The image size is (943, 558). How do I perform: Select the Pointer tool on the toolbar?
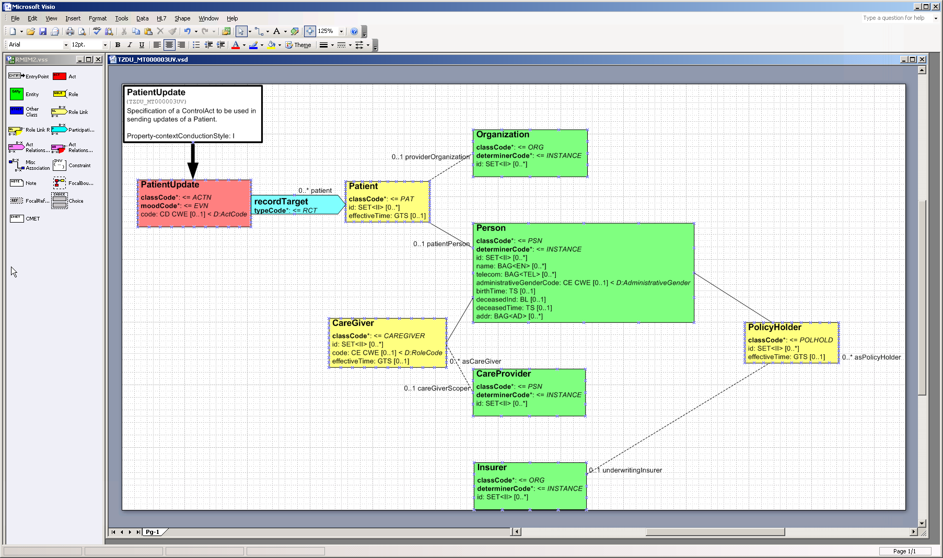(x=241, y=31)
